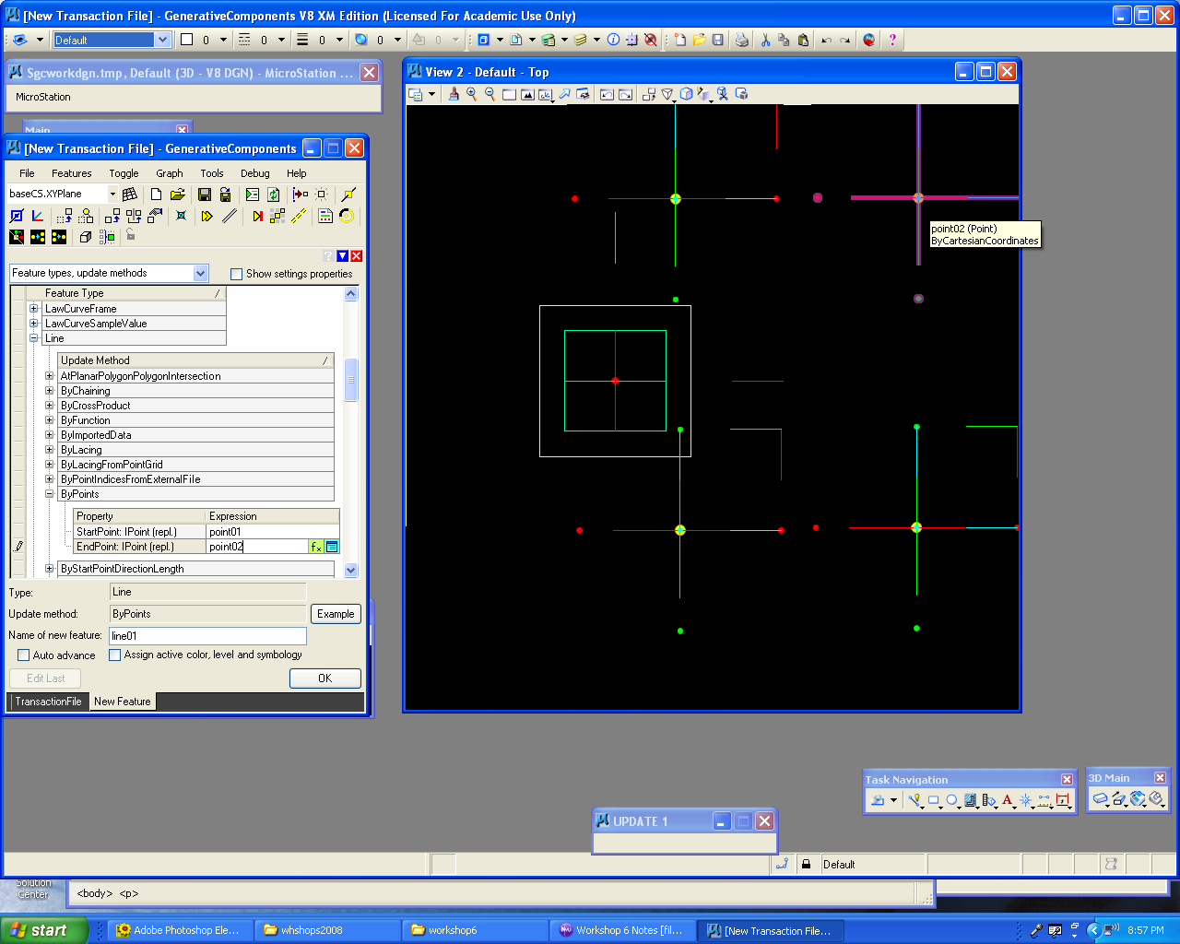Expand ByStartPointDirectionLength update method
The width and height of the screenshot is (1180, 944).
[x=50, y=569]
